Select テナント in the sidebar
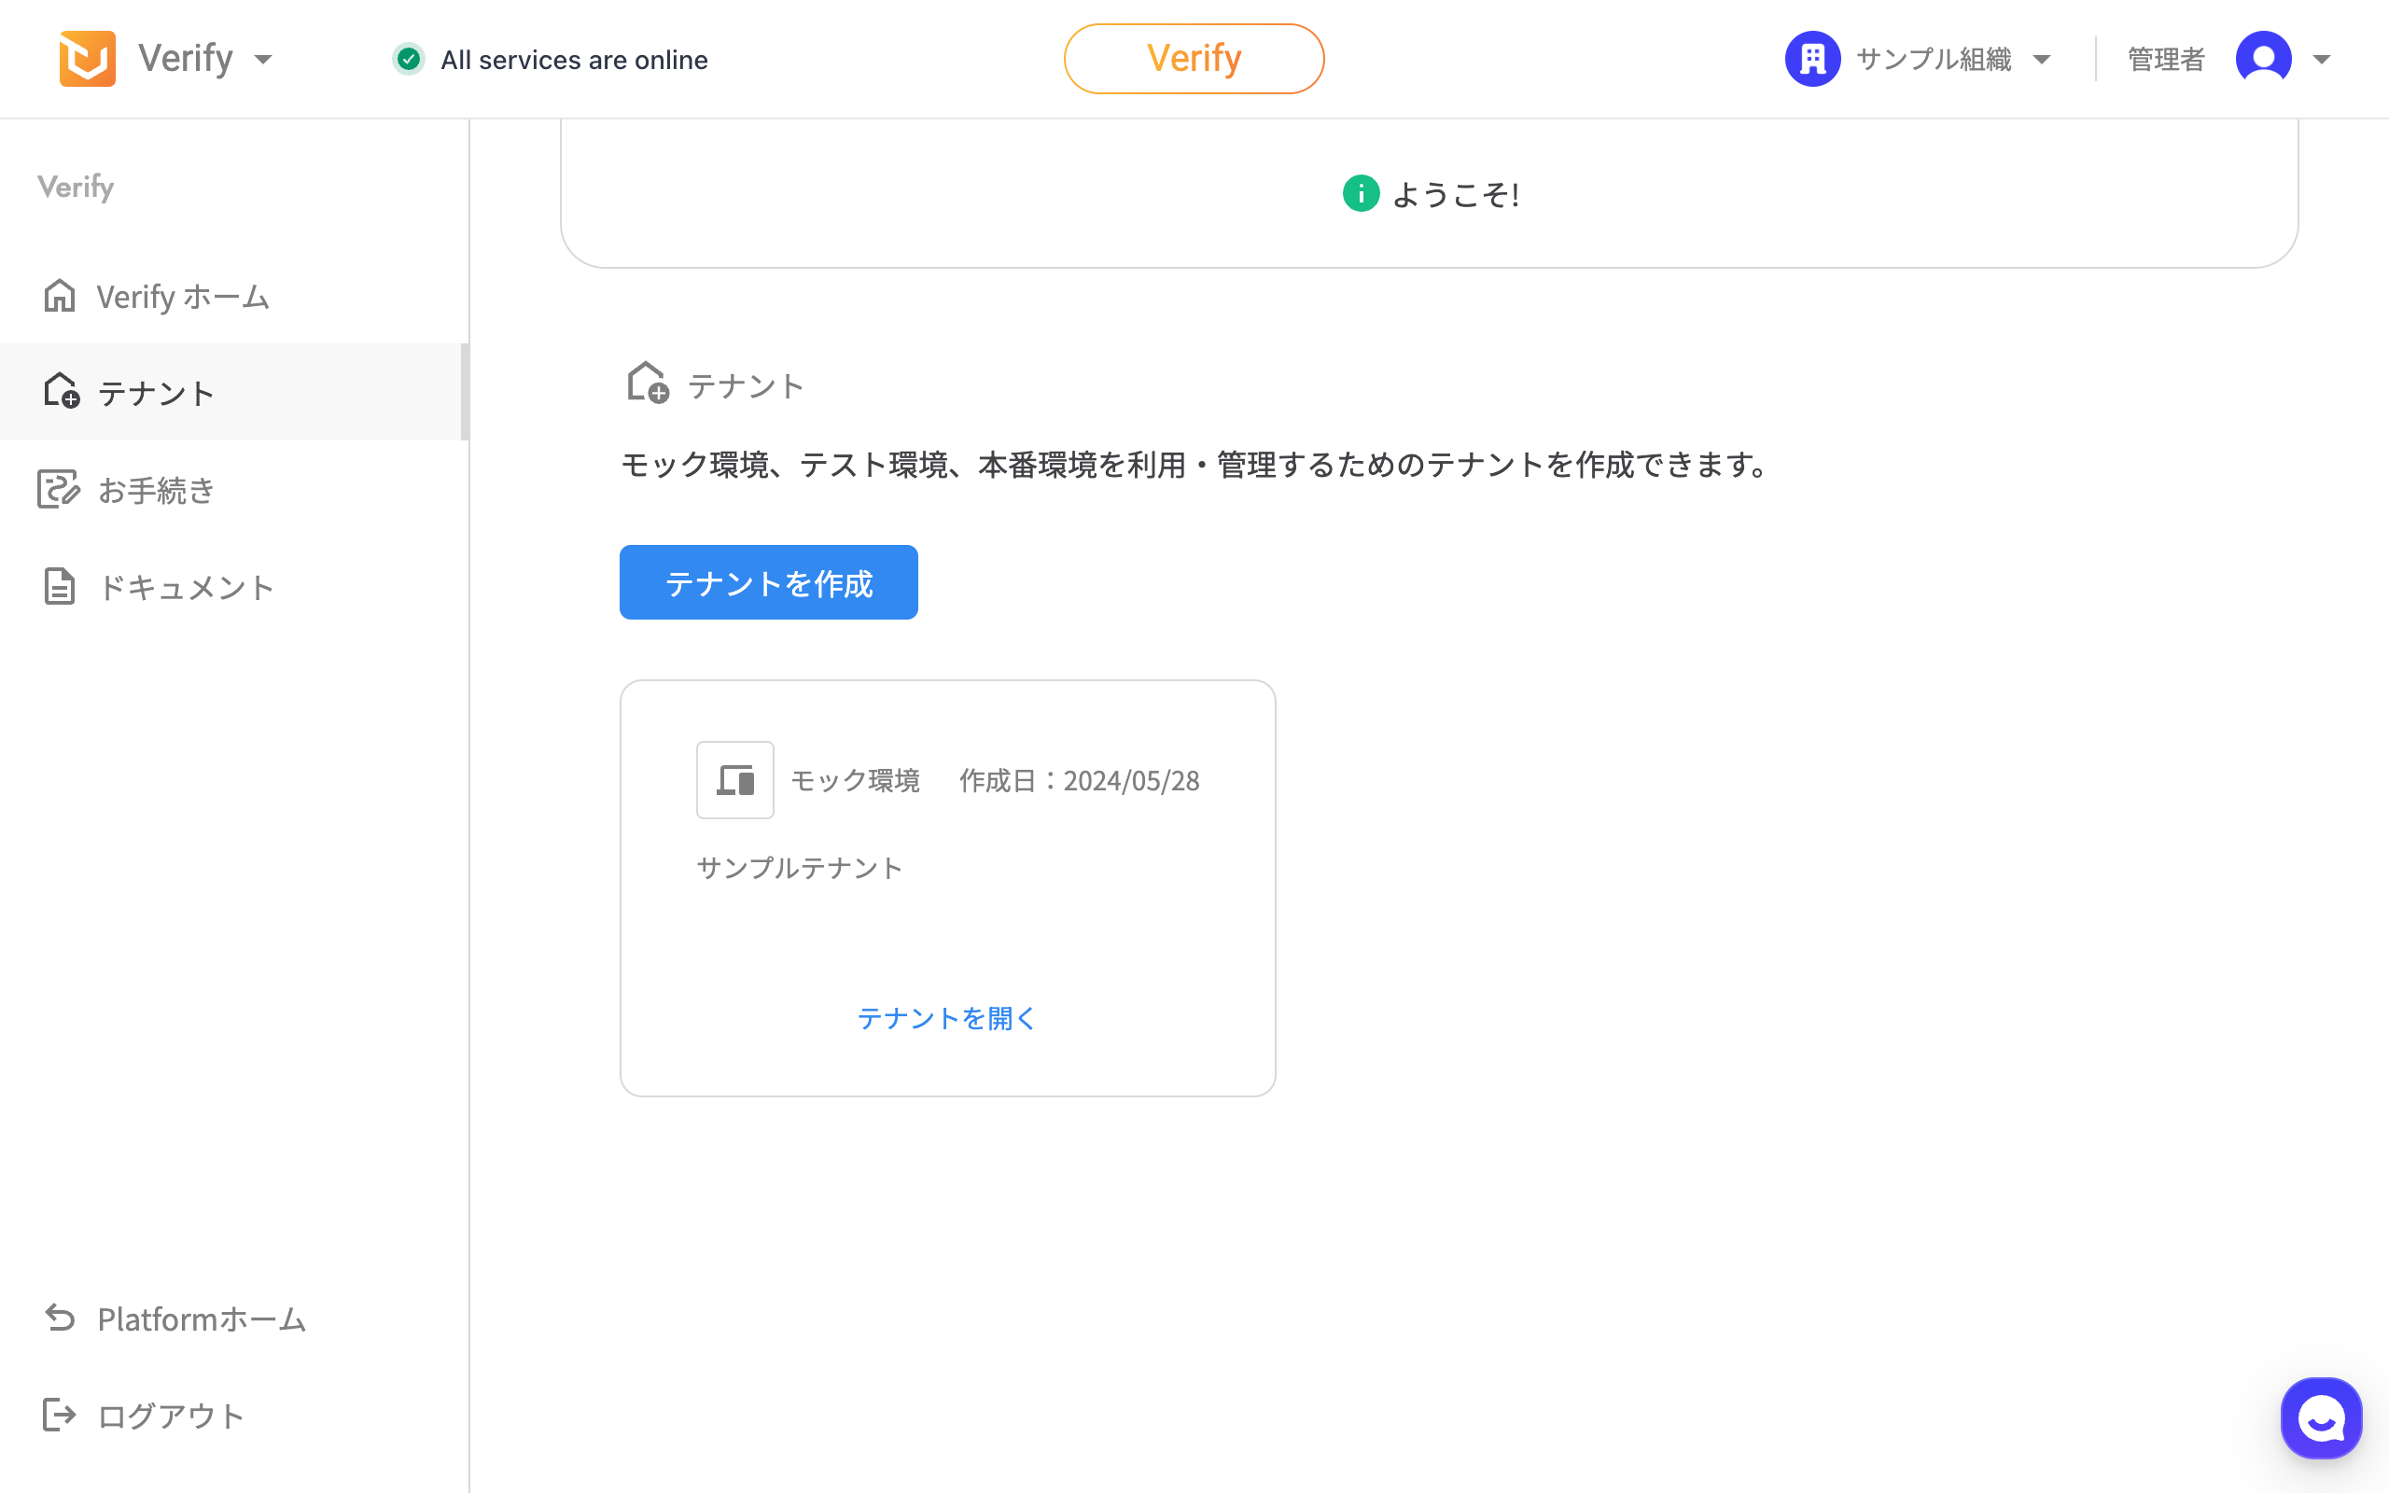 [x=156, y=393]
